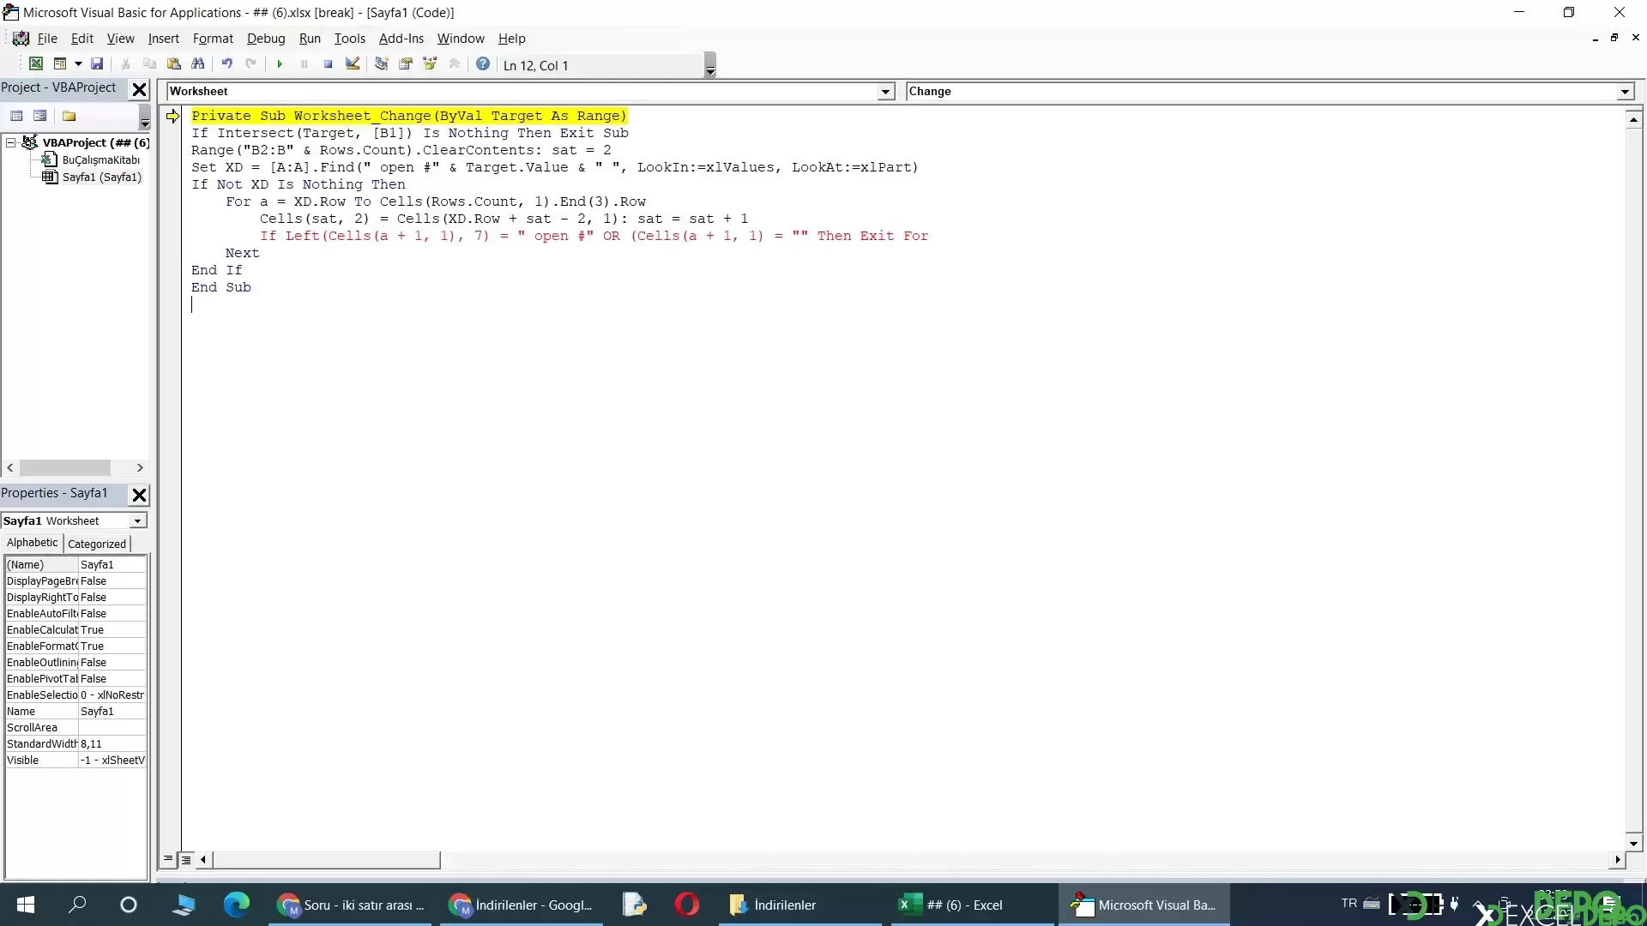Save the workbook with the Save icon
This screenshot has width=1647, height=926.
point(97,64)
